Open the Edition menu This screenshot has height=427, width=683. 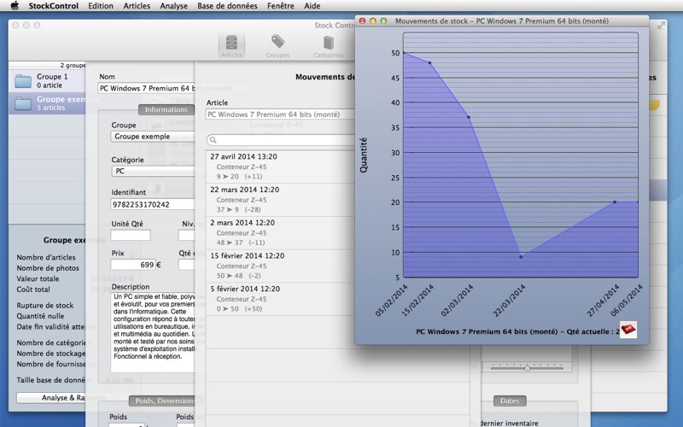(x=101, y=6)
